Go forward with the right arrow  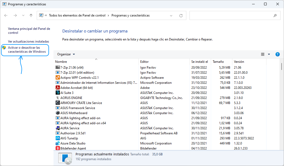point(15,16)
